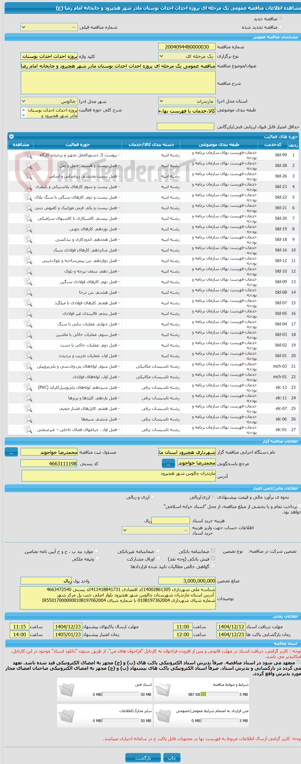Select the مناقصه تجدید شده radio button
Image resolution: width=301 pixels, height=764 pixels.
coord(280,27)
